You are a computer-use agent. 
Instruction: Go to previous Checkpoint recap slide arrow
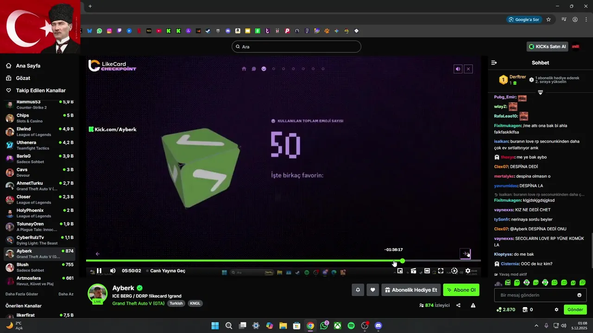(97, 253)
